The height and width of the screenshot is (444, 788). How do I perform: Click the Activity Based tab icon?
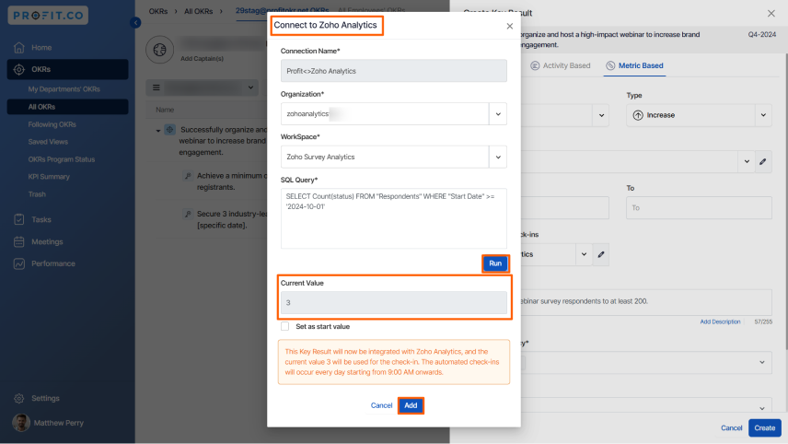(x=535, y=65)
